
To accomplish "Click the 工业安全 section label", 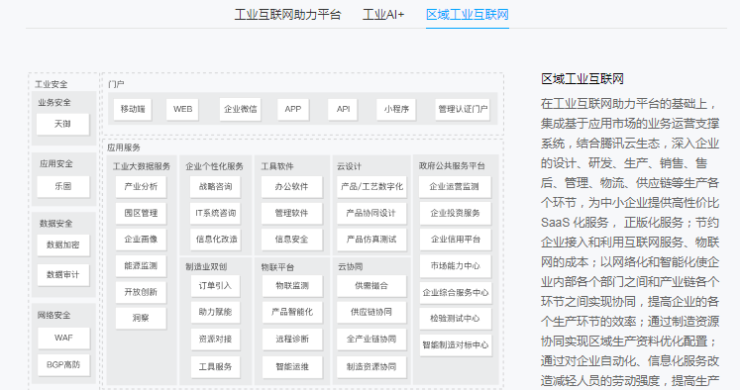I will point(51,84).
